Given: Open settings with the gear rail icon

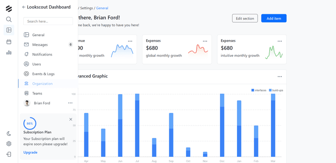Looking at the screenshot, I should click(9, 144).
